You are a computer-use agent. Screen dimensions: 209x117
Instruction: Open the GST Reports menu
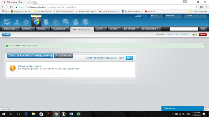129,29
